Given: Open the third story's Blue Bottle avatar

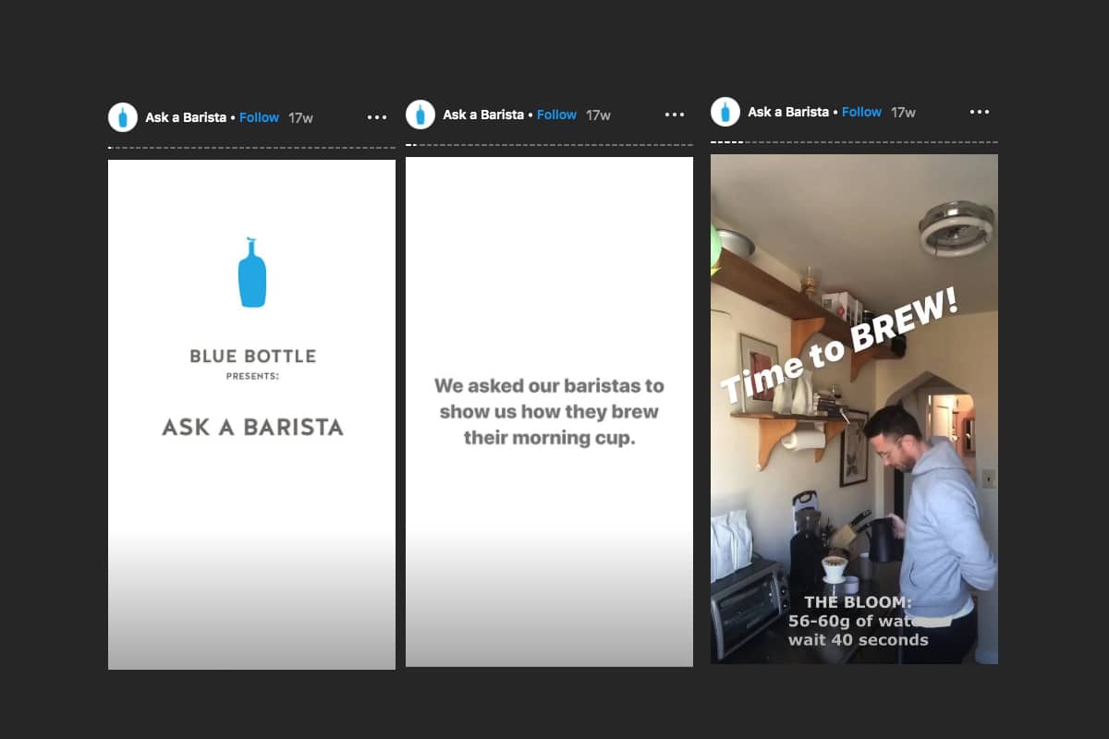Looking at the screenshot, I should point(725,112).
